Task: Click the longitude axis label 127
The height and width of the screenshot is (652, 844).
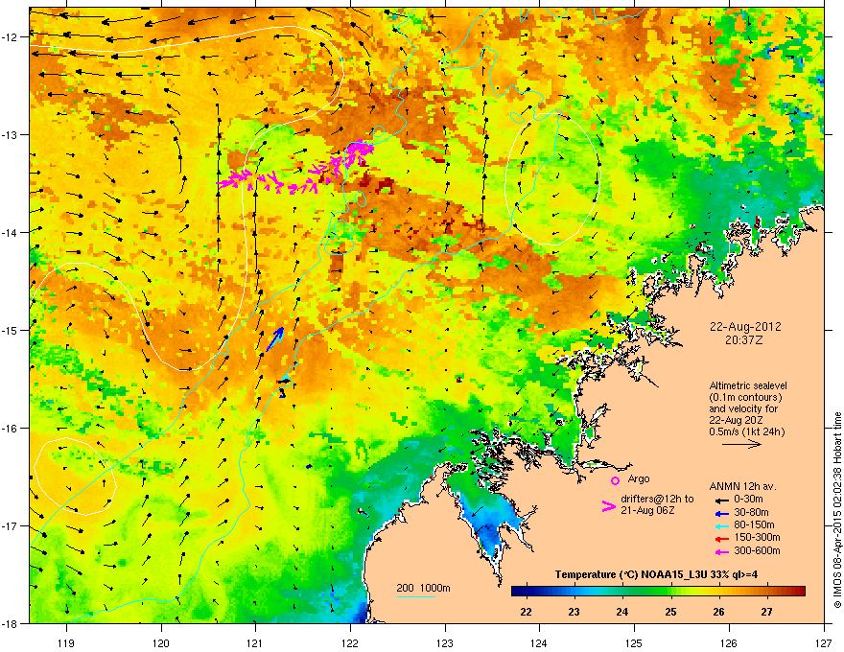Action: (x=824, y=642)
